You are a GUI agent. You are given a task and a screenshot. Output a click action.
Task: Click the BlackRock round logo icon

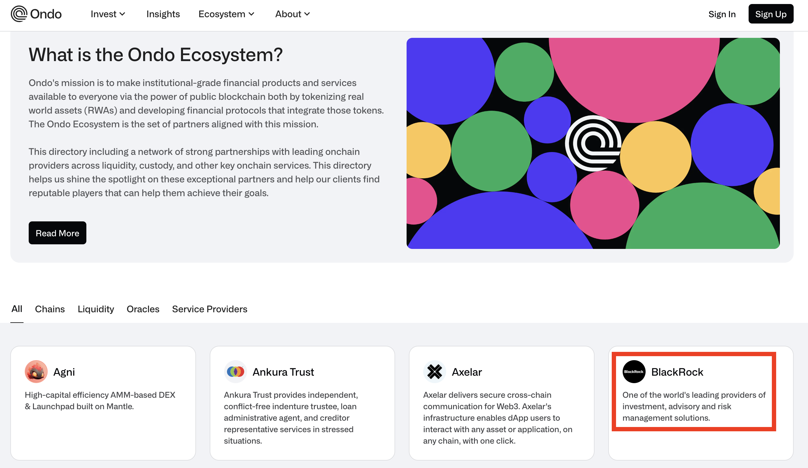coord(634,372)
